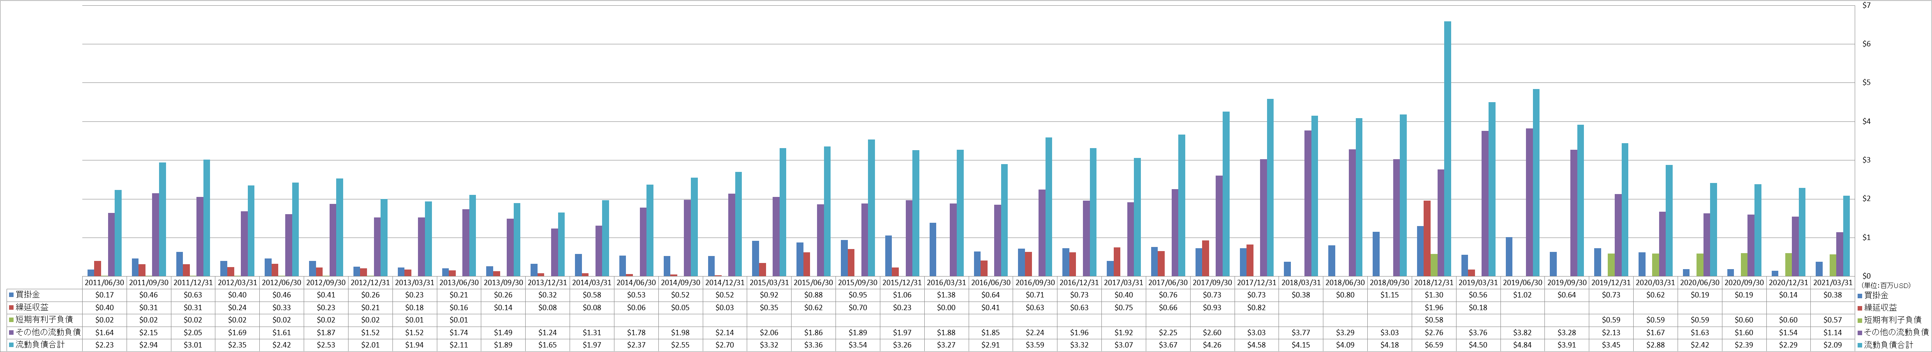This screenshot has height=352, width=1932.
Task: Click the $1.14 other liabilities cell for 2021/03/31
Action: click(1833, 333)
